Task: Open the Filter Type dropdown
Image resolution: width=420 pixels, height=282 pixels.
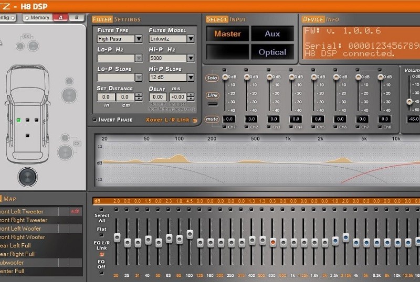Action: (x=139, y=39)
